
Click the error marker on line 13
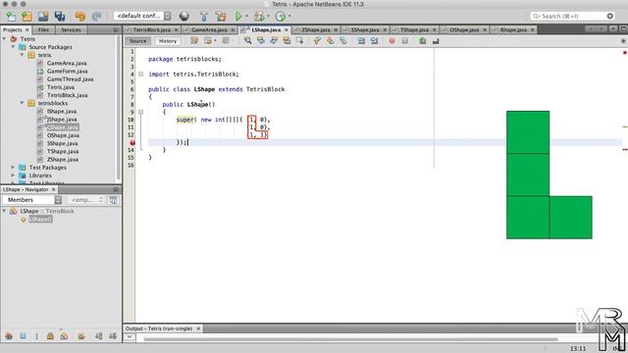[x=132, y=142]
